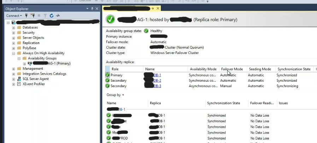Sort by the Issues column header
The width and height of the screenshot is (317, 143).
click(283, 103)
